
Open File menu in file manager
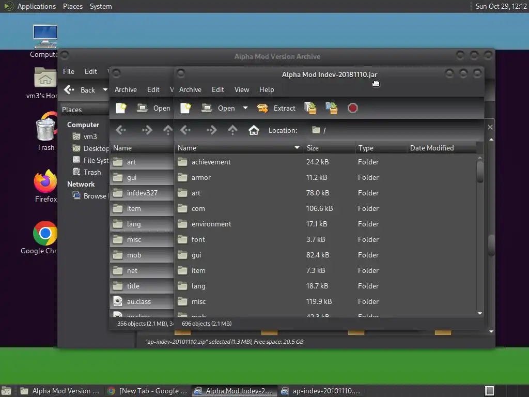coord(69,71)
